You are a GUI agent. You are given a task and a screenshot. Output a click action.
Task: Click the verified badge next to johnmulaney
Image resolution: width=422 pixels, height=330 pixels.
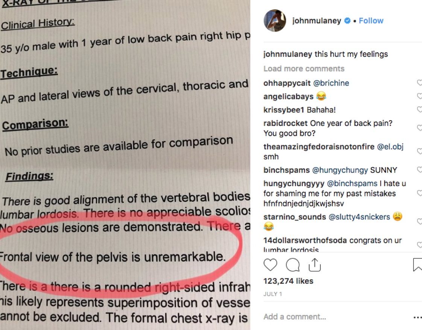tap(348, 21)
